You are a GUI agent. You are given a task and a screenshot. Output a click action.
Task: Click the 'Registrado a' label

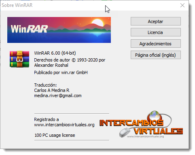tap(47, 119)
